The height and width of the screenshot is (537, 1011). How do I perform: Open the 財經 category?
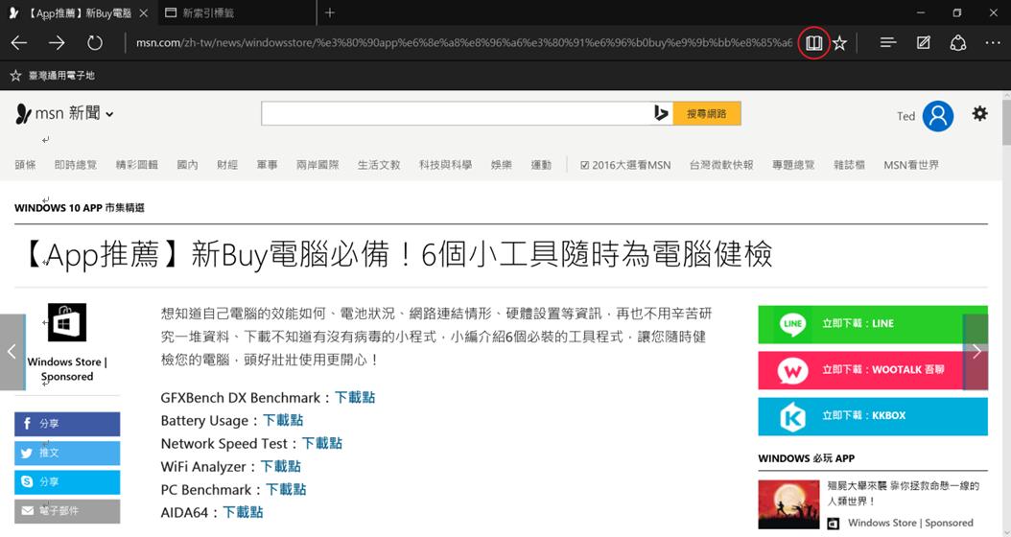tap(227, 165)
